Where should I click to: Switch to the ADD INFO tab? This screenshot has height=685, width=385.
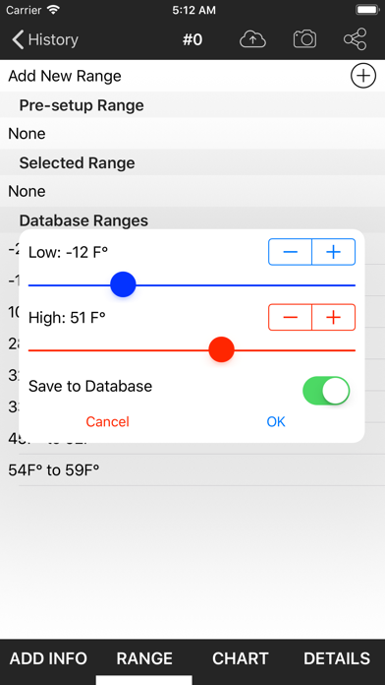pos(48,658)
